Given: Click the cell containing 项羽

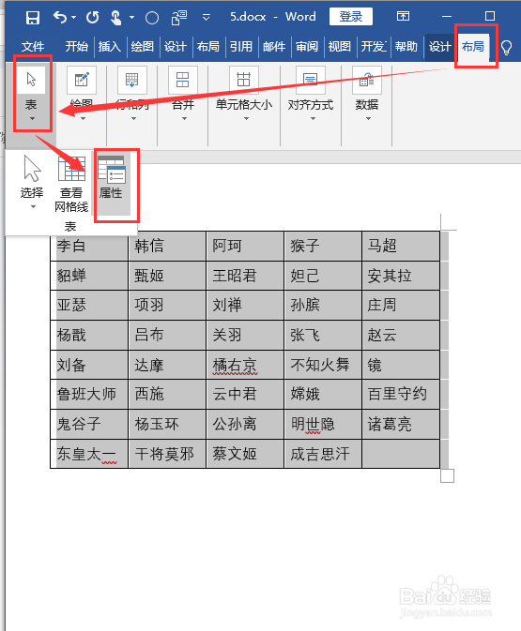Looking at the screenshot, I should tap(167, 306).
